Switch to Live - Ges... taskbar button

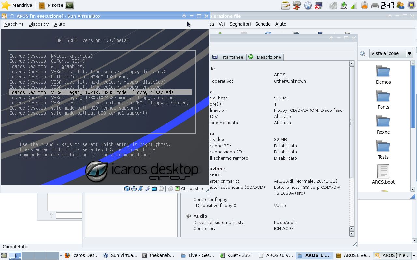198,255
